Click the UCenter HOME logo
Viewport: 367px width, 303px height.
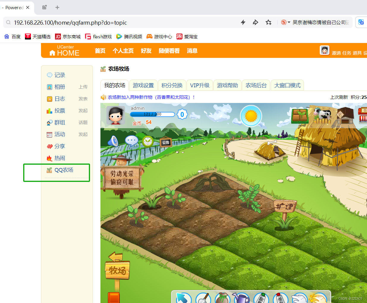[64, 51]
